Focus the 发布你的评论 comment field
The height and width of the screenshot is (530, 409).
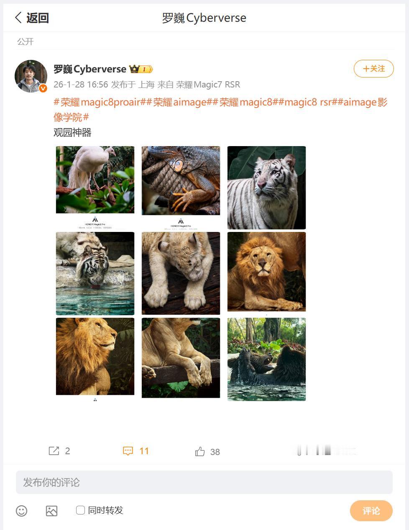click(x=204, y=482)
